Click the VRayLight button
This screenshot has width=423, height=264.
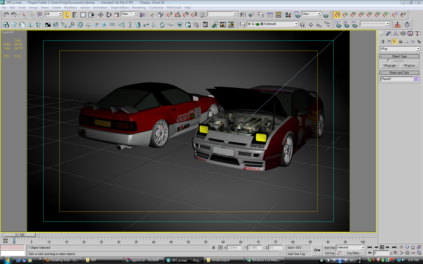click(x=390, y=66)
